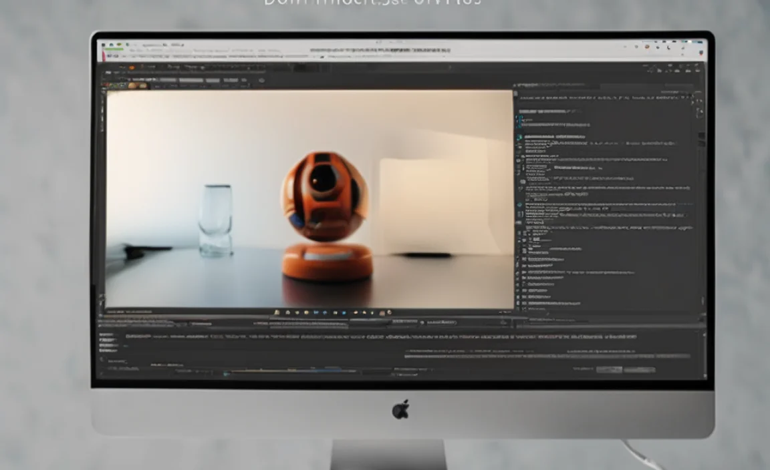Viewport: 770px width, 470px height.
Task: Click the first icon in the row below the preview
Action: 276,312
